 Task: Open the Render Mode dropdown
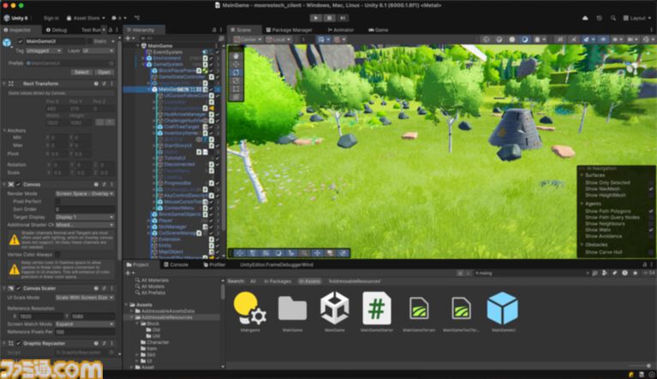tap(84, 193)
